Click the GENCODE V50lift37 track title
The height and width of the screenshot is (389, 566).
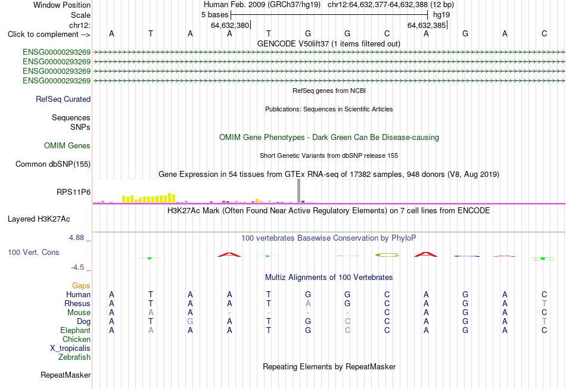click(x=329, y=44)
